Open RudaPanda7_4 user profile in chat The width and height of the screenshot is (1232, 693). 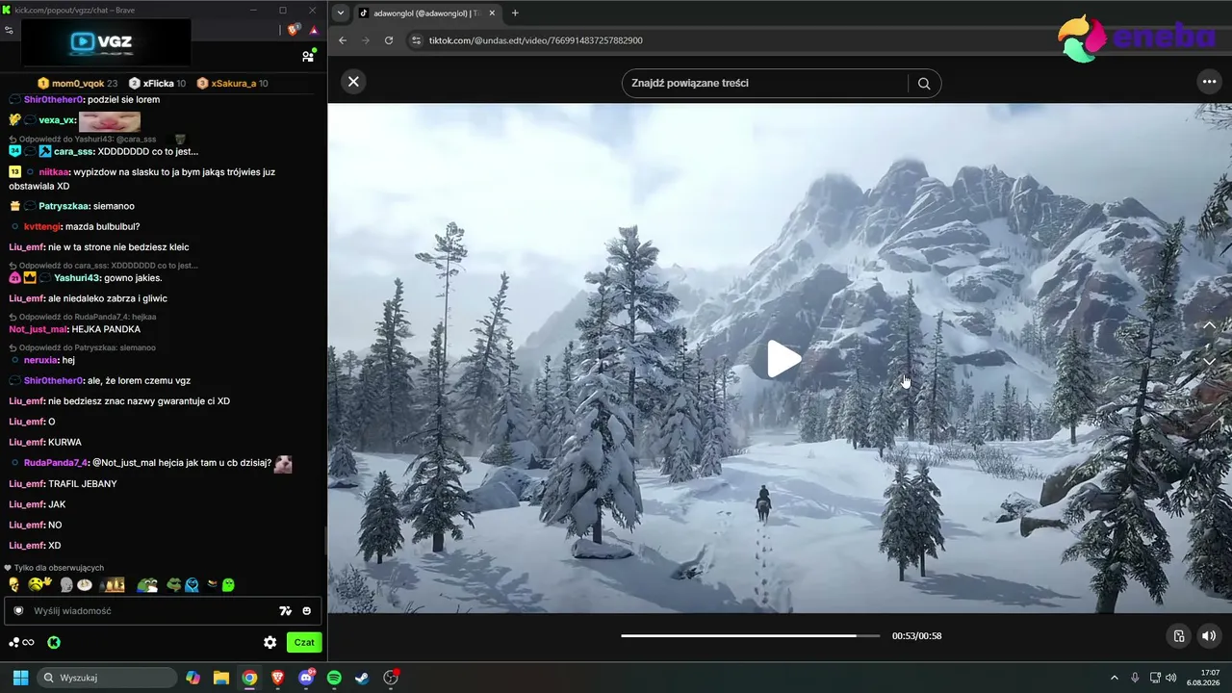[56, 463]
